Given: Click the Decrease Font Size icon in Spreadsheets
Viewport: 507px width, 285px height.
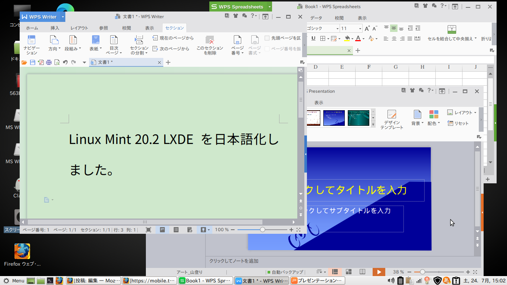Looking at the screenshot, I should [x=375, y=29].
